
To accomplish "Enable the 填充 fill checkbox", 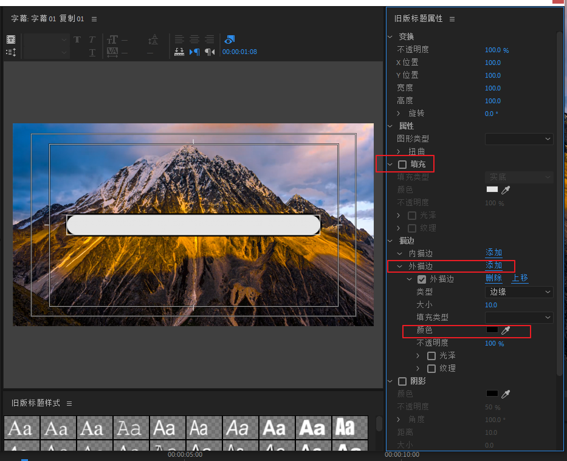I will (402, 165).
